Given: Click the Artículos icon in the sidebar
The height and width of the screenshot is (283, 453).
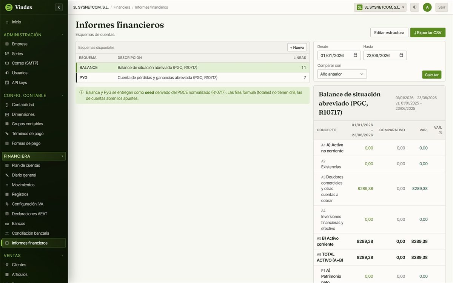Looking at the screenshot, I should coord(7,275).
